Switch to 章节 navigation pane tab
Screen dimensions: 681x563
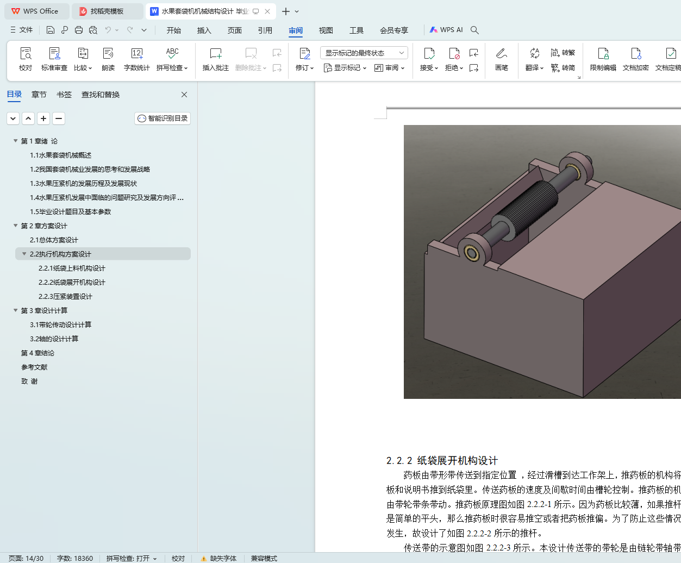tap(39, 95)
